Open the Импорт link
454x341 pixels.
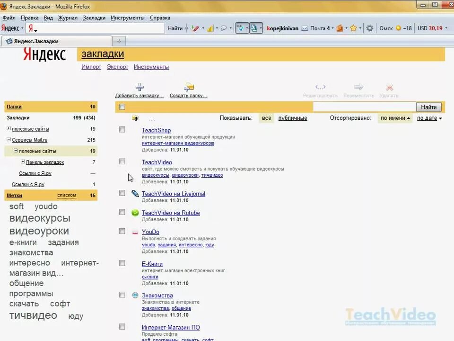(91, 67)
